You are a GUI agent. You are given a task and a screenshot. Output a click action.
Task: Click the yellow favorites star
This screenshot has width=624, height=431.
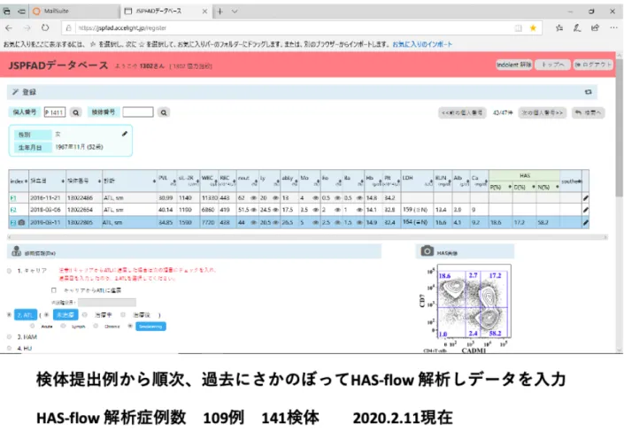pos(533,27)
